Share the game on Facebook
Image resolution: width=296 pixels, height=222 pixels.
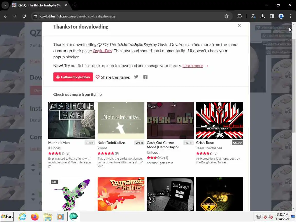pyautogui.click(x=145, y=77)
